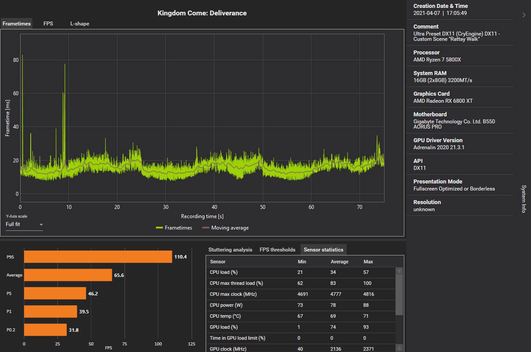The height and width of the screenshot is (352, 531).
Task: Open the Y-Axis scale Full fit dropdown
Action: pyautogui.click(x=24, y=225)
